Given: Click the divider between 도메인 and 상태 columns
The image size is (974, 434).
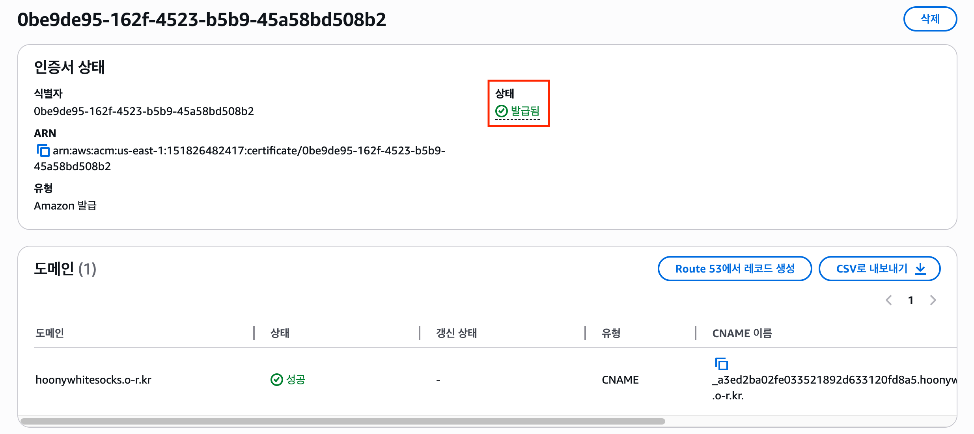Looking at the screenshot, I should click(x=254, y=333).
